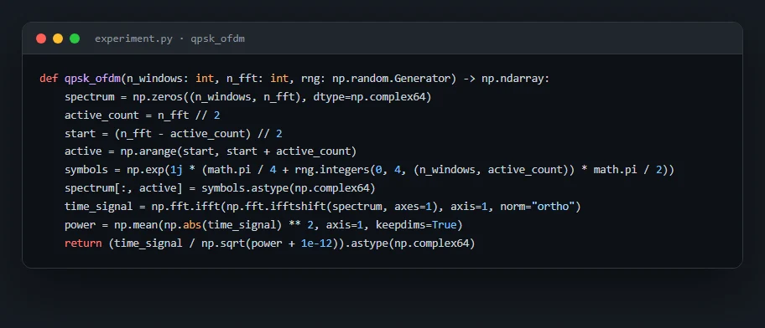Image resolution: width=765 pixels, height=328 pixels.
Task: Click the line starting "time_signal = np.fft.ifft"
Action: point(322,207)
